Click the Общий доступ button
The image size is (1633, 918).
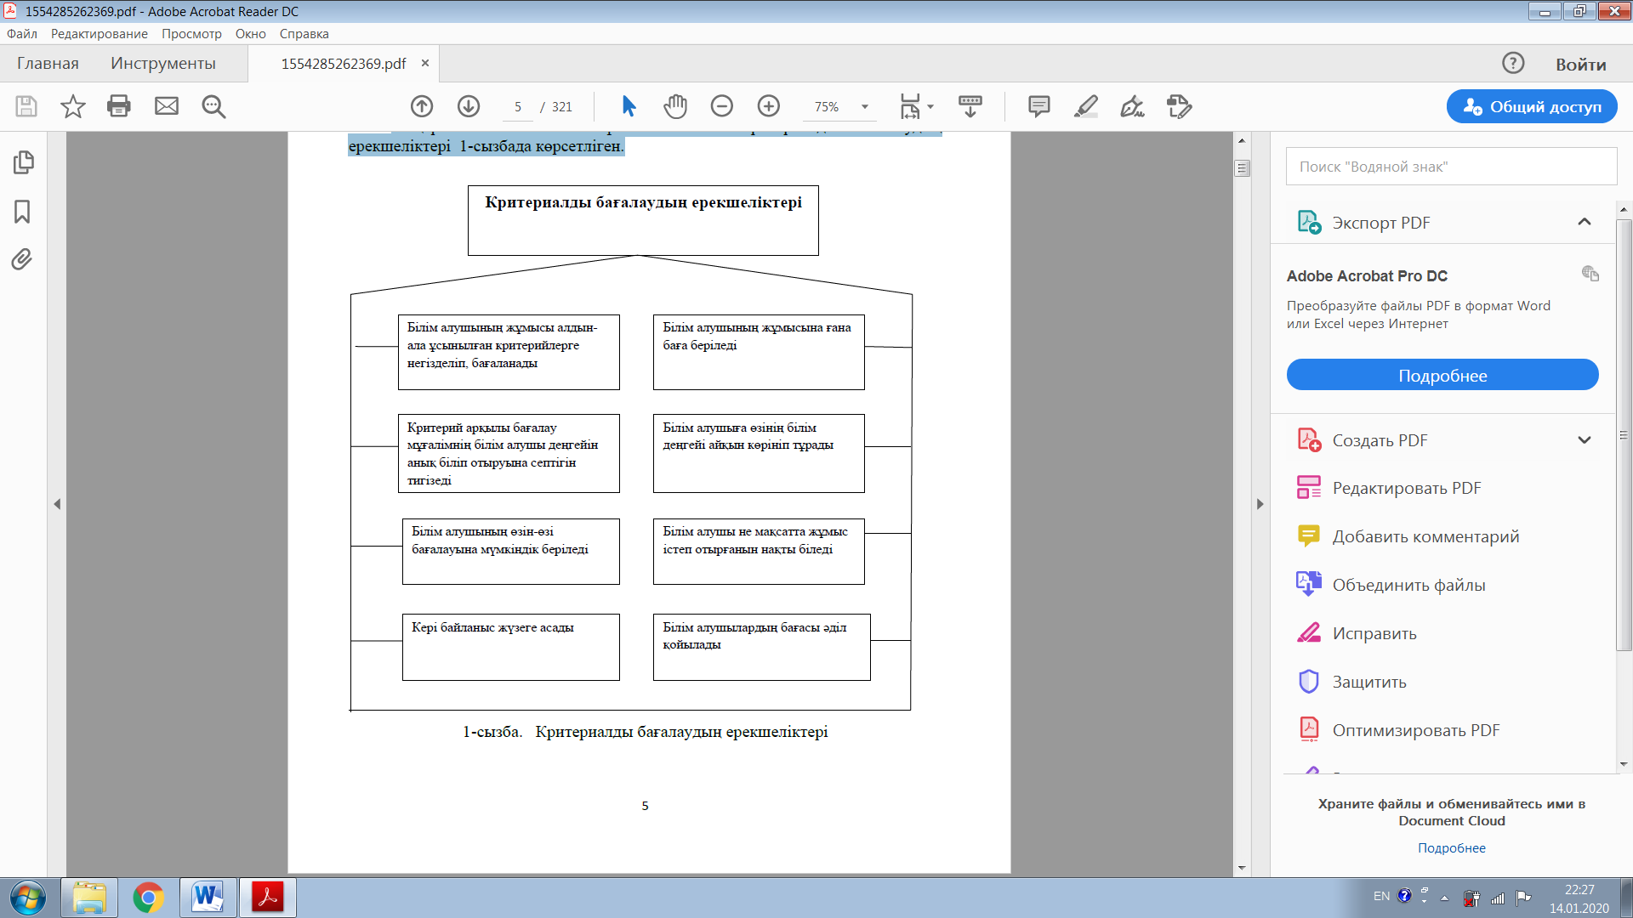(x=1531, y=106)
